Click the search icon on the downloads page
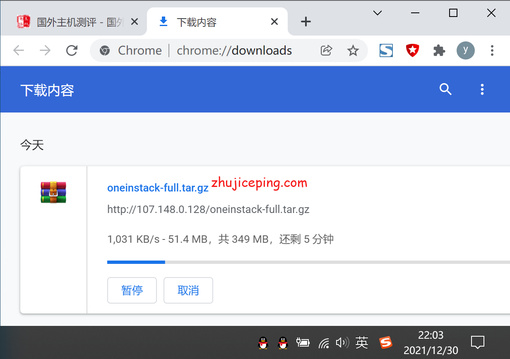The height and width of the screenshot is (359, 510). [445, 89]
